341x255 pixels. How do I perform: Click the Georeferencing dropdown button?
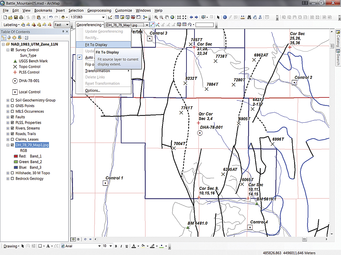(90, 25)
